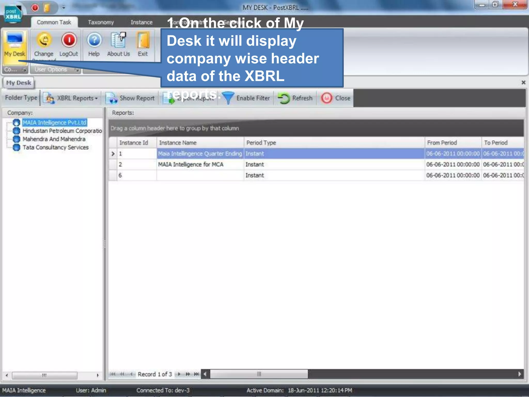Open the XBRL Reports folder type dropdown
529x397 pixels.
71,98
